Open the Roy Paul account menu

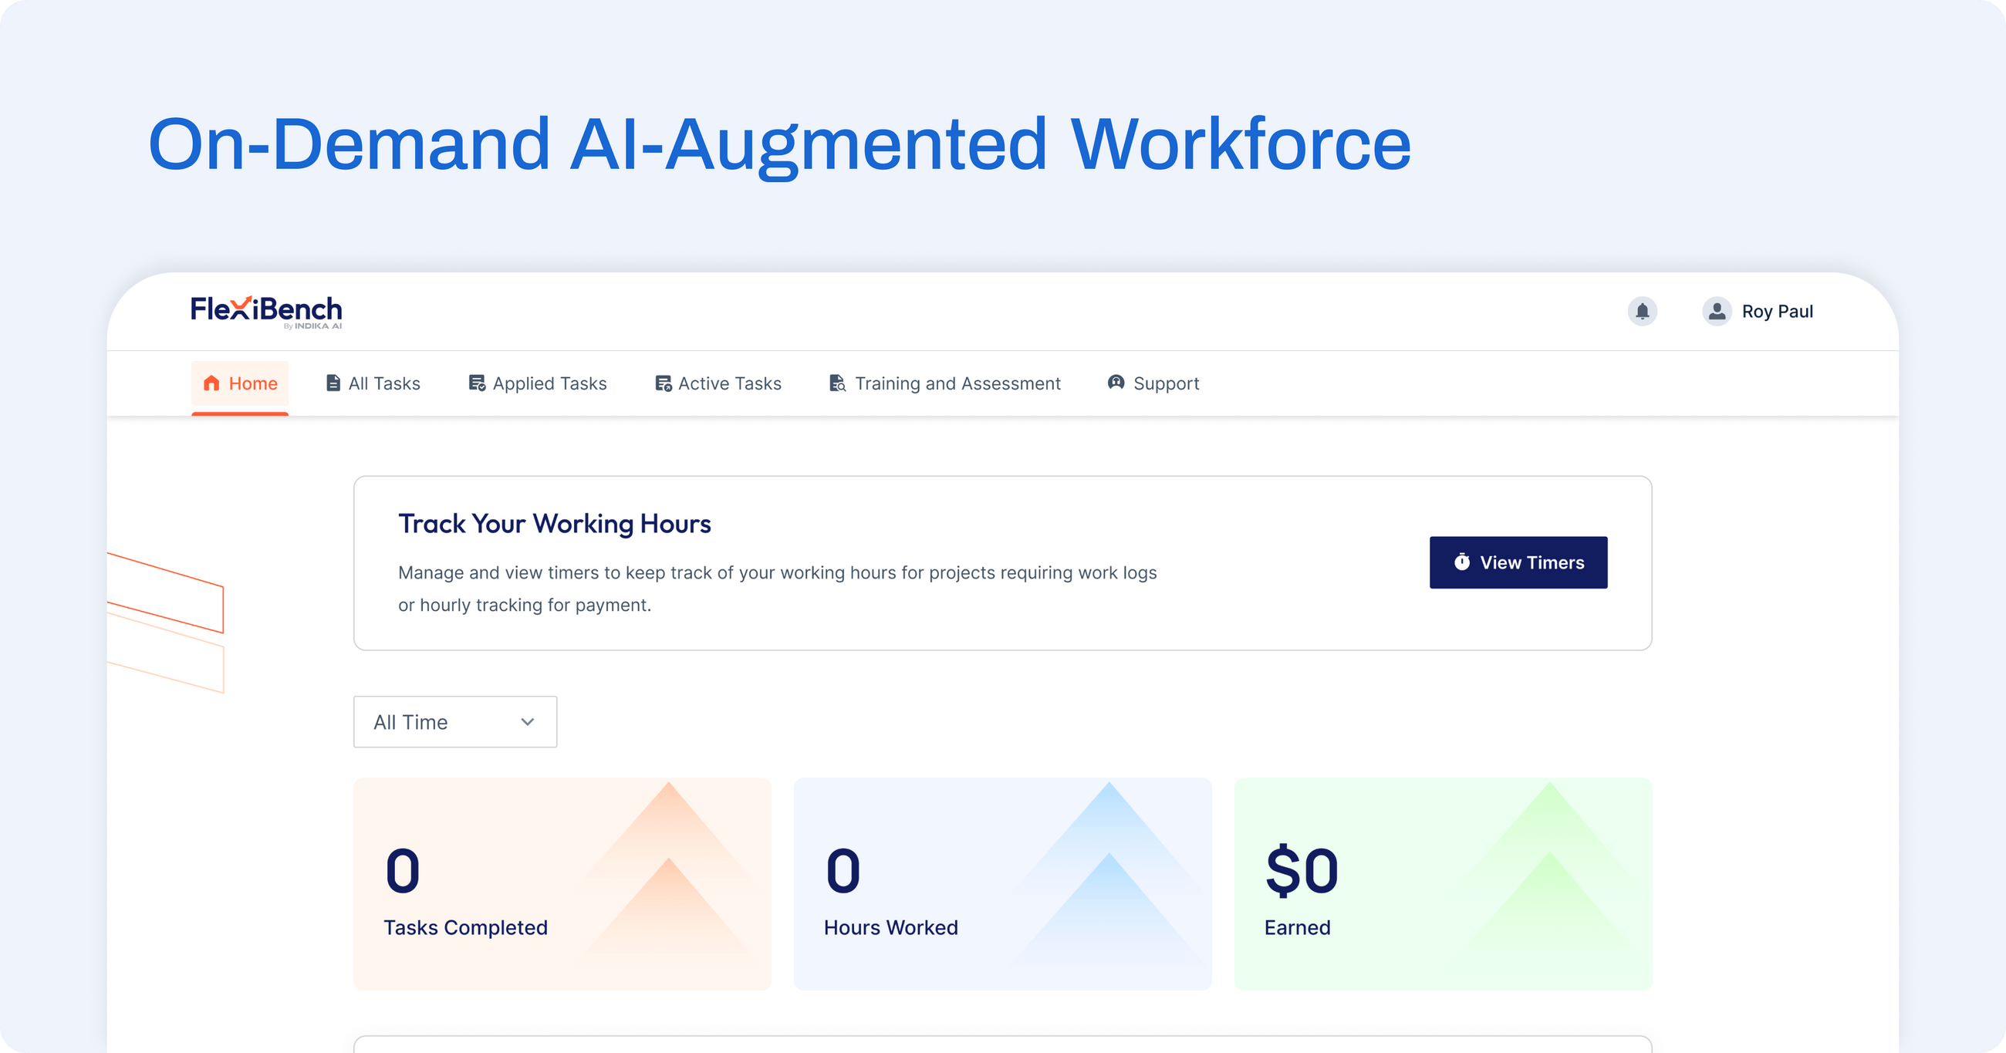click(x=1778, y=311)
